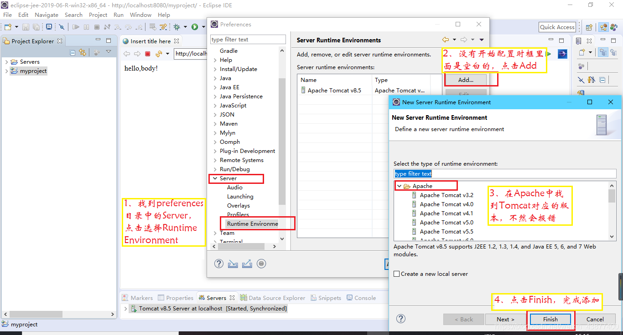Click the Add... button

click(x=466, y=80)
